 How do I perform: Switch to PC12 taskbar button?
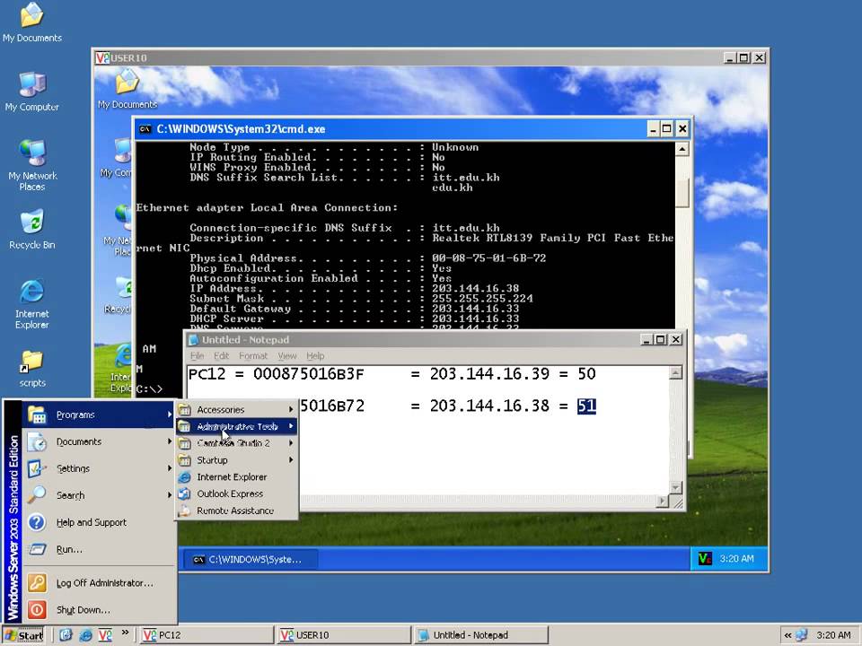[x=206, y=635]
